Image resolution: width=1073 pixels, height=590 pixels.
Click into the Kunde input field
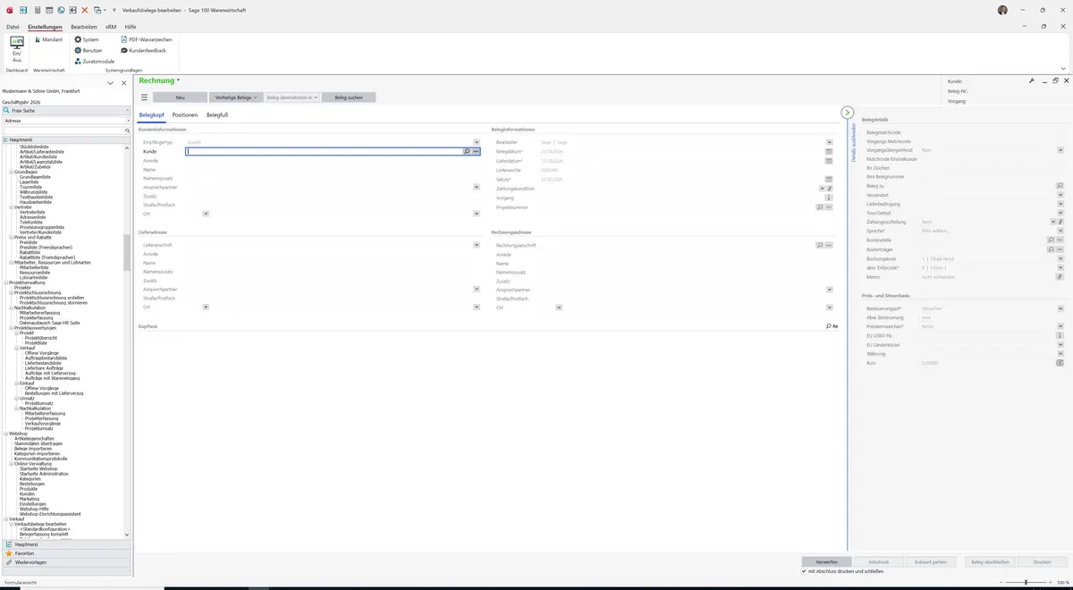tap(324, 152)
